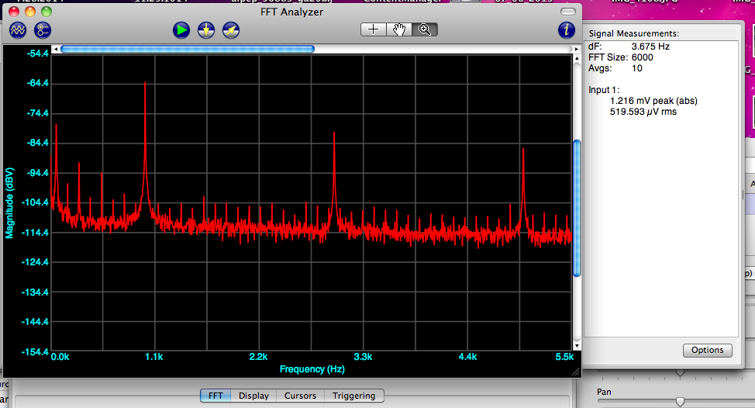The width and height of the screenshot is (755, 408).
Task: Click the Avgs value 10
Action: pyautogui.click(x=637, y=68)
